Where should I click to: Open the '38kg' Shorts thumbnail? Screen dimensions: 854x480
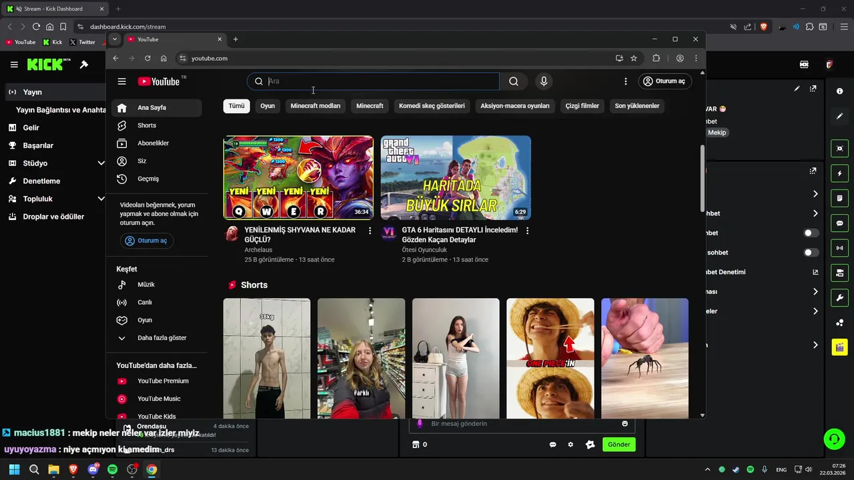pyautogui.click(x=267, y=358)
